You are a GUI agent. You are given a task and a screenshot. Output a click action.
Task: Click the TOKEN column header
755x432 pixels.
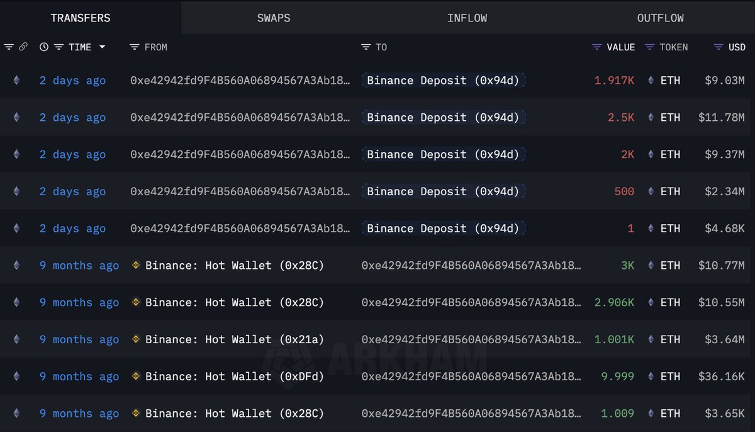(x=673, y=47)
